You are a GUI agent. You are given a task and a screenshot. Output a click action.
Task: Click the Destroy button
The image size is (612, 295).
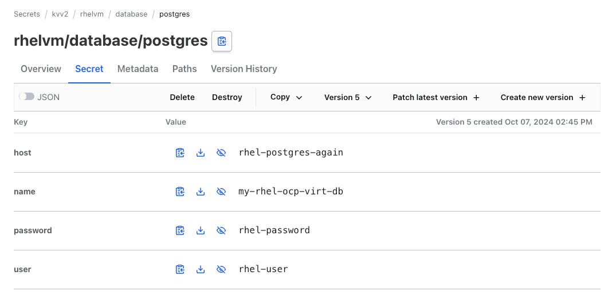pos(227,97)
